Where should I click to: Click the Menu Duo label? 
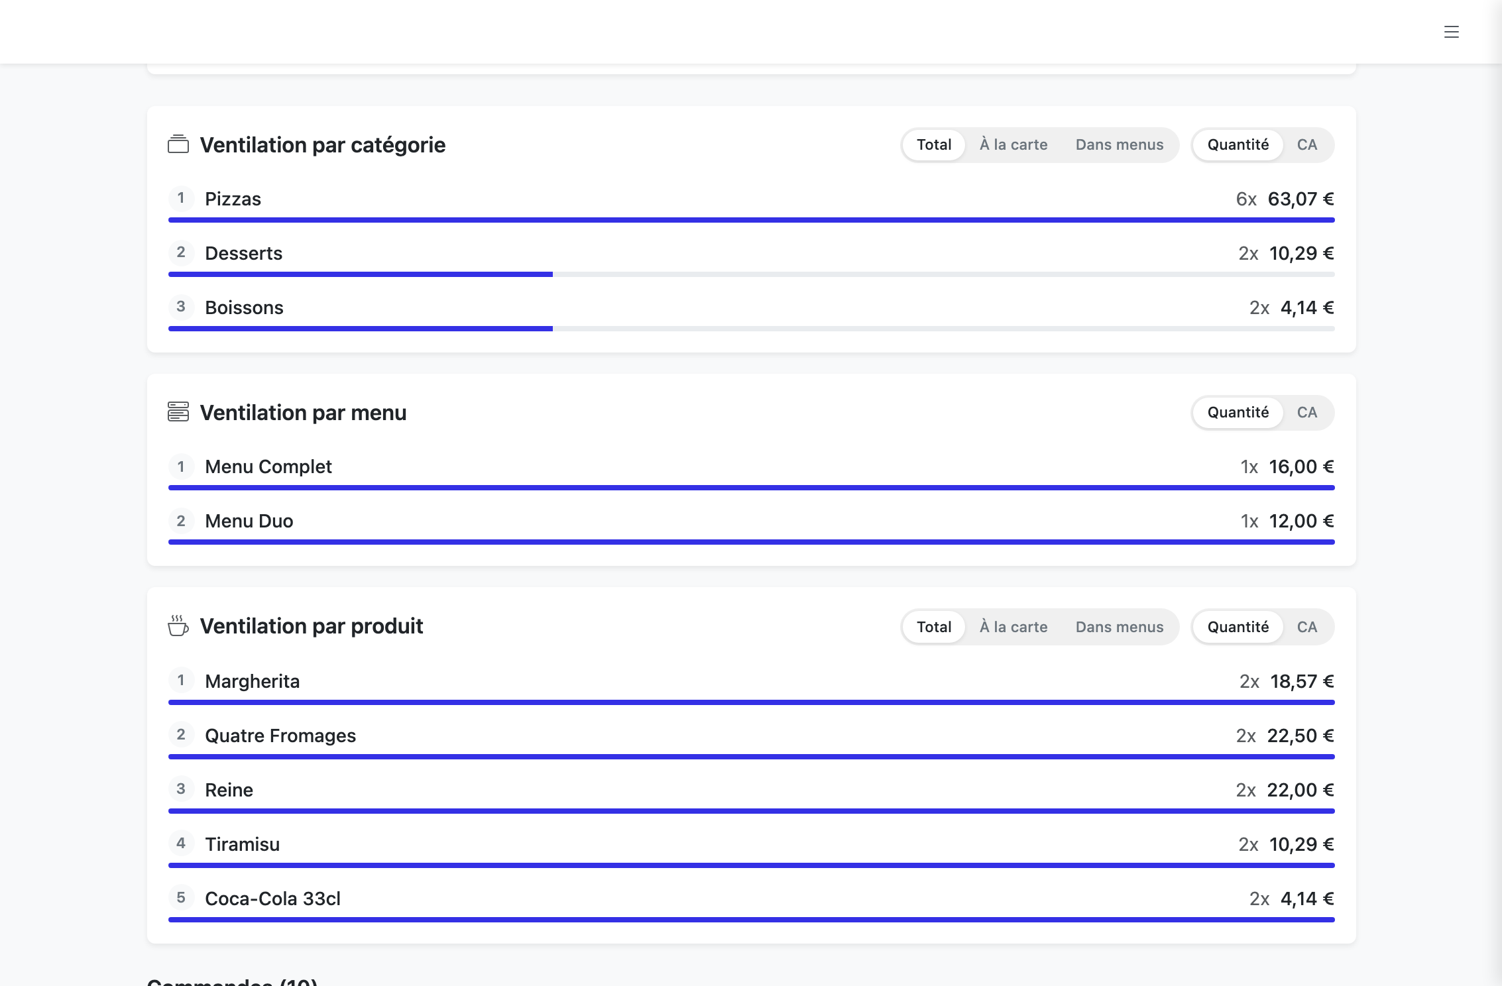(x=249, y=521)
